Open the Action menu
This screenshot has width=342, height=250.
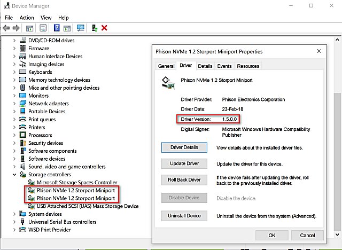coord(27,18)
